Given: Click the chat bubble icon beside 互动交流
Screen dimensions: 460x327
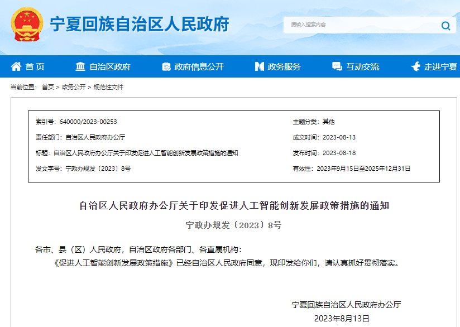Looking at the screenshot, I should click(x=336, y=66).
